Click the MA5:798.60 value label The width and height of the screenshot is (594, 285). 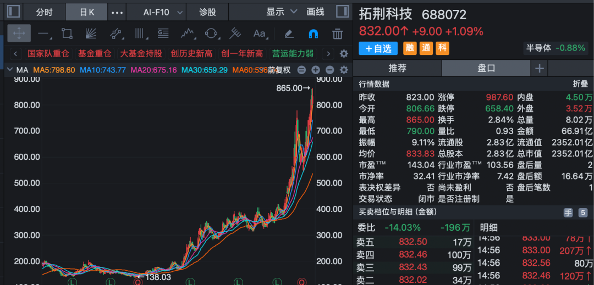click(54, 70)
